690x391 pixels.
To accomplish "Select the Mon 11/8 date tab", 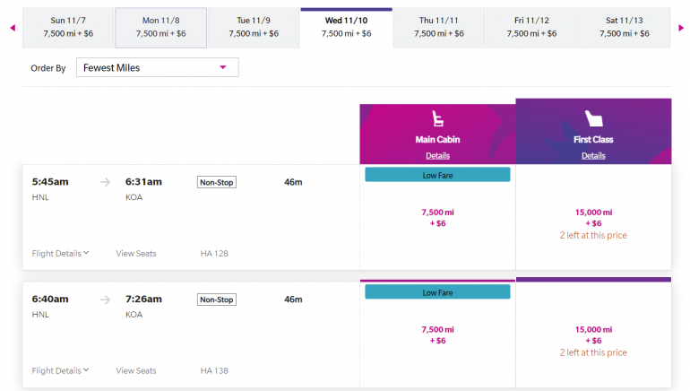I will 161,27.
